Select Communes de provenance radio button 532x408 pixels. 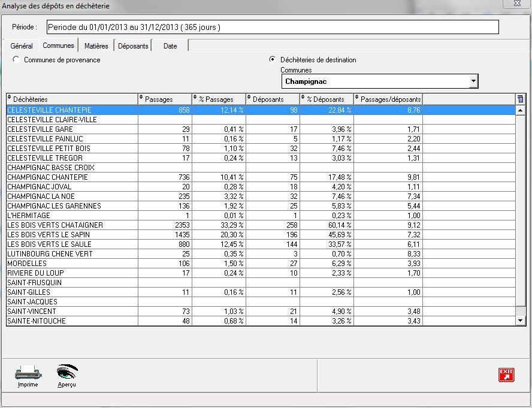point(16,60)
